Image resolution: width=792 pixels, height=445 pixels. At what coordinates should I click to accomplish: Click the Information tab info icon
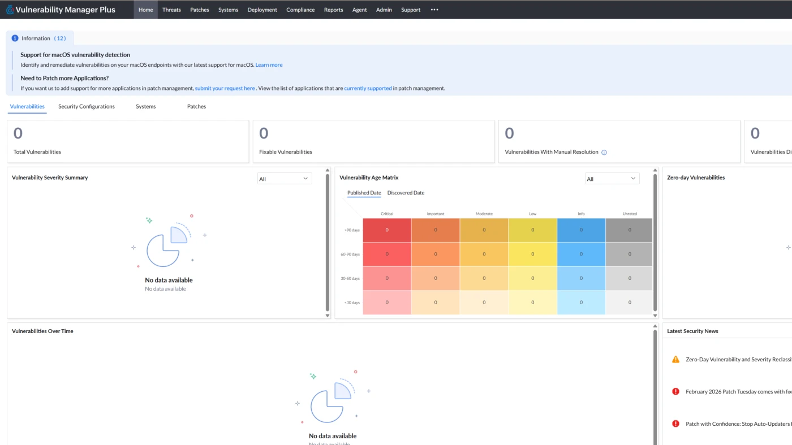tap(15, 38)
